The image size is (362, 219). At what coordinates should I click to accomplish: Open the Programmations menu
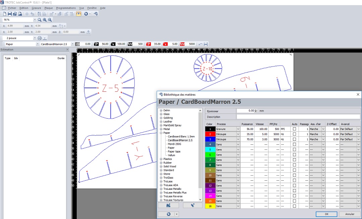(66, 8)
